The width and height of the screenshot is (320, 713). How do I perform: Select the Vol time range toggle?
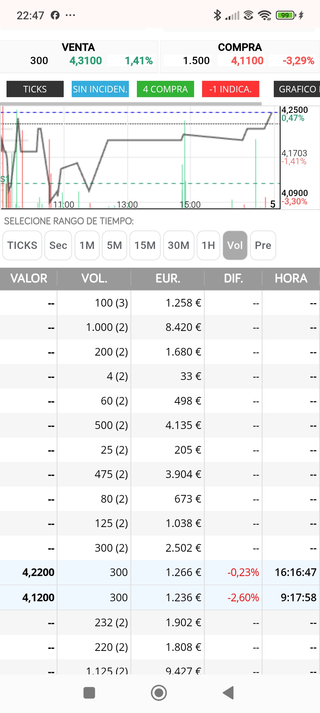tap(235, 245)
